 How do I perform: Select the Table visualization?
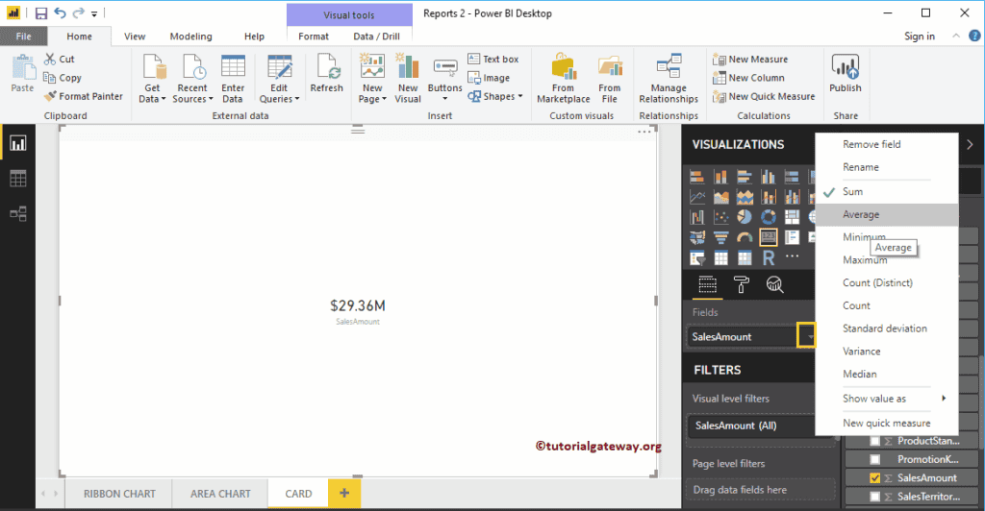tap(720, 257)
